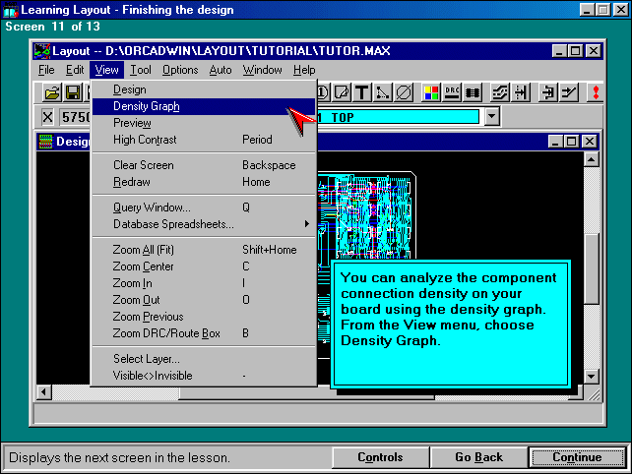The image size is (632, 474).
Task: Click the red exclamation mark toolbar icon
Action: (x=596, y=92)
